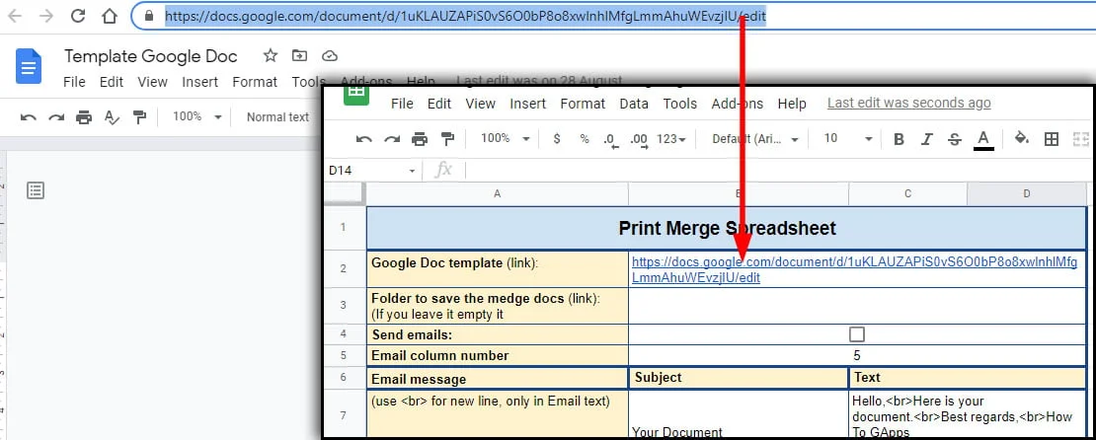Open Format menu in Google Docs

tap(255, 82)
